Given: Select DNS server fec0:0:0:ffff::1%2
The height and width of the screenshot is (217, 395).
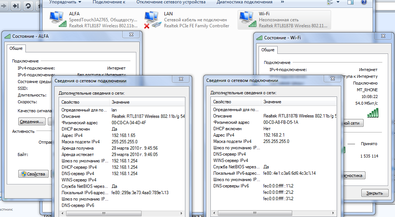Looking at the screenshot, I should [278, 186].
